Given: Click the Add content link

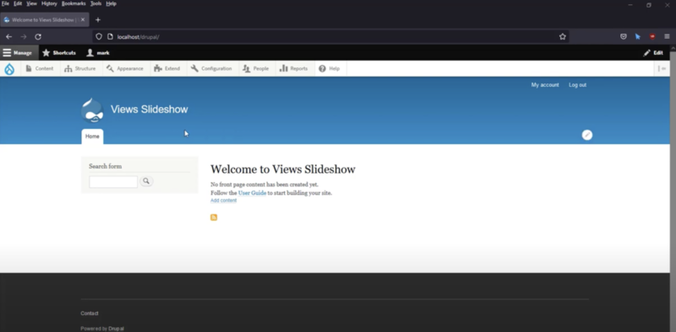Looking at the screenshot, I should [223, 201].
